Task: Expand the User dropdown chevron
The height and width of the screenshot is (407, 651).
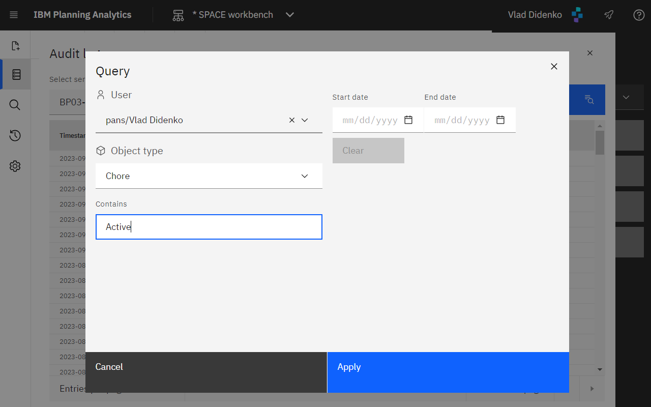Action: pos(305,120)
